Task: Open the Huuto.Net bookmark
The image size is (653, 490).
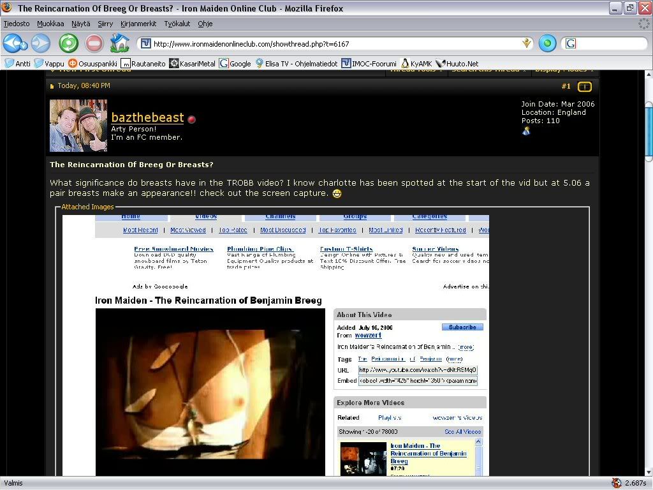Action: pos(457,63)
